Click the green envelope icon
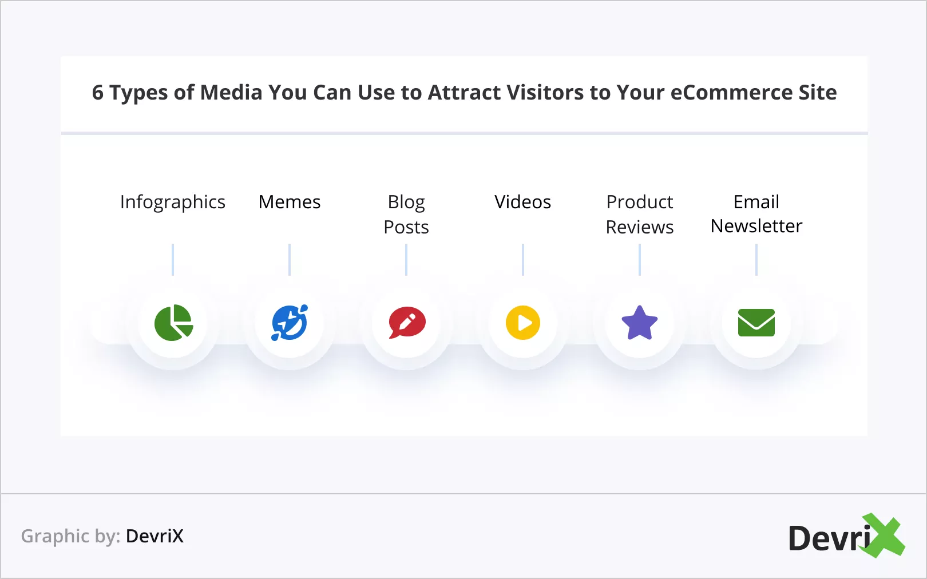 click(x=756, y=323)
